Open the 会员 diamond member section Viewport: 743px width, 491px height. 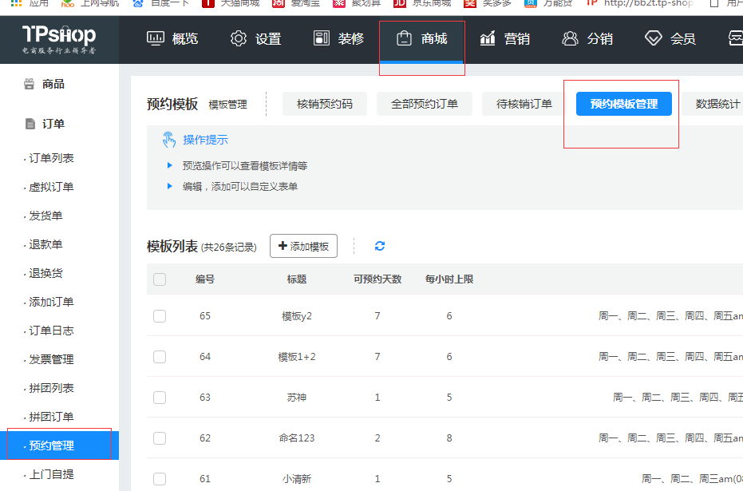[670, 39]
